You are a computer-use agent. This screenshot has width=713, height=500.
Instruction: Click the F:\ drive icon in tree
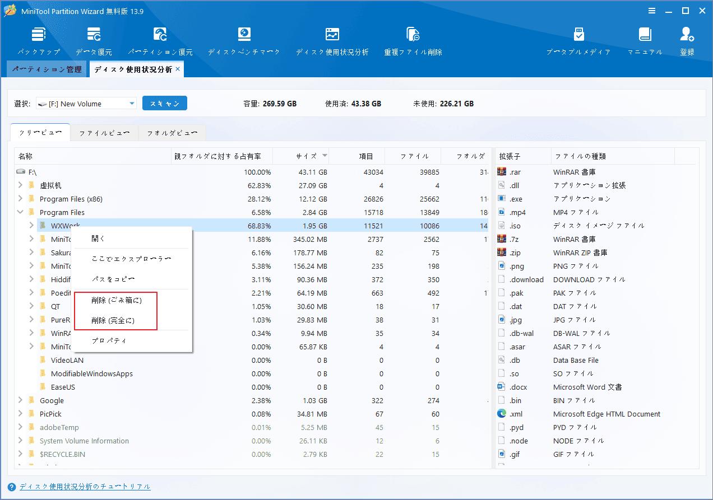(x=21, y=172)
